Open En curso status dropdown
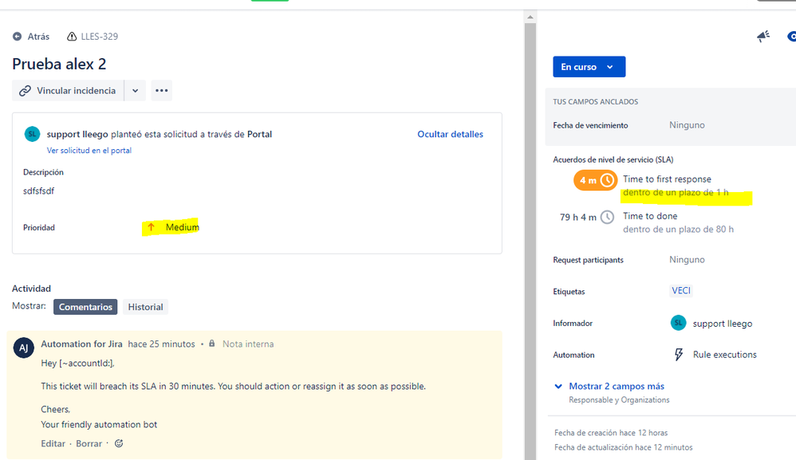The width and height of the screenshot is (796, 460). tap(589, 67)
